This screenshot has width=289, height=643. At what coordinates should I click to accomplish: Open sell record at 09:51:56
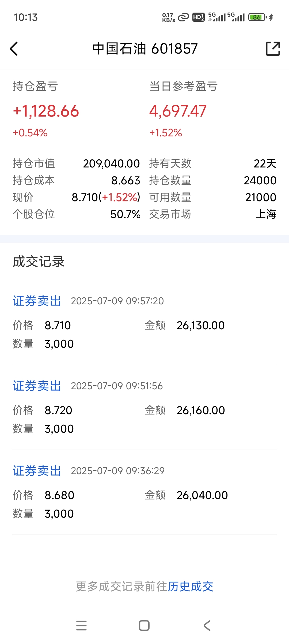(x=144, y=407)
